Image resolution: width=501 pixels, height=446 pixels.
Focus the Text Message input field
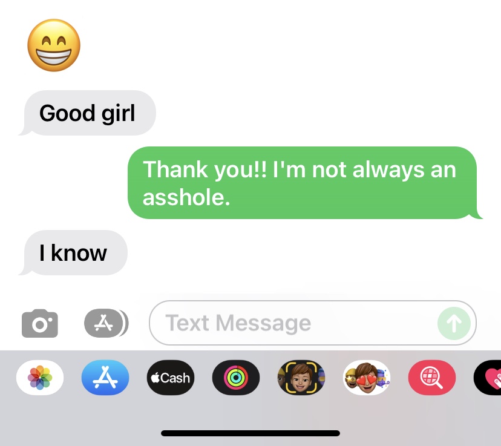tap(313, 323)
